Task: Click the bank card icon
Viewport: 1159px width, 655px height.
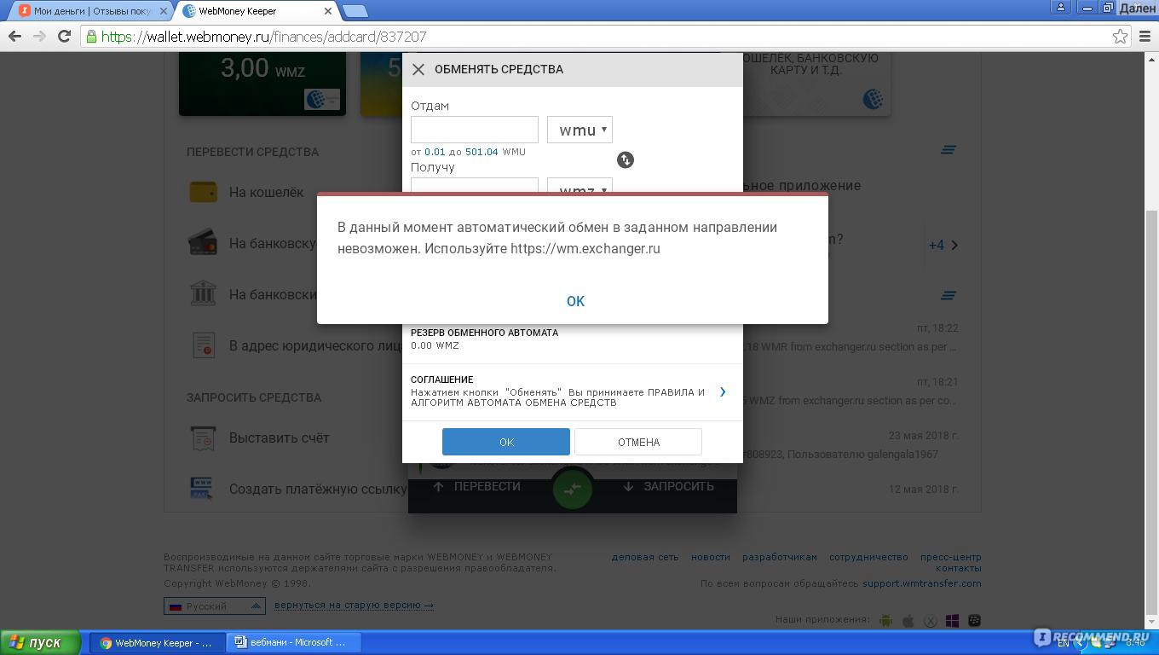Action: [203, 243]
